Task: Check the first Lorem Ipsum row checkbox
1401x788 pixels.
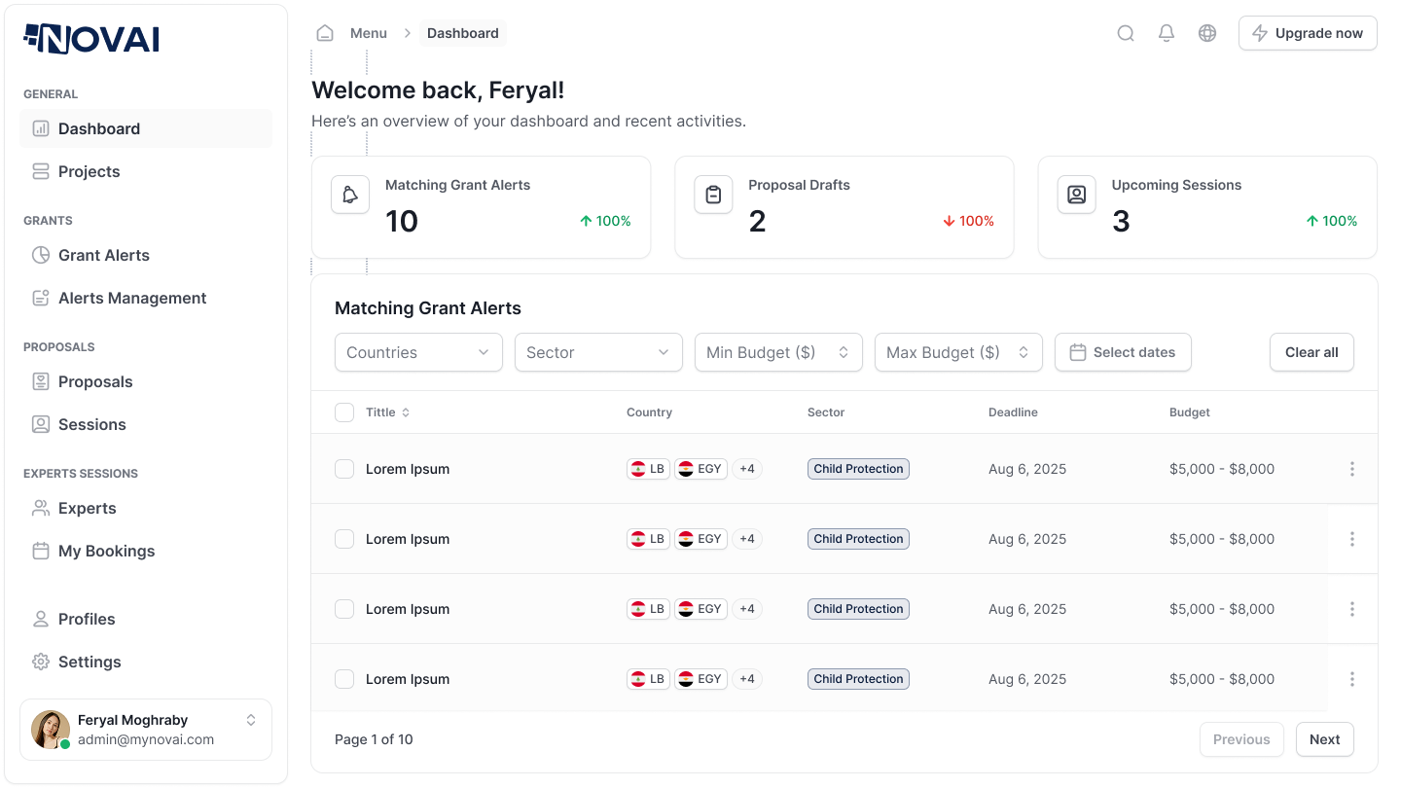Action: (x=344, y=469)
